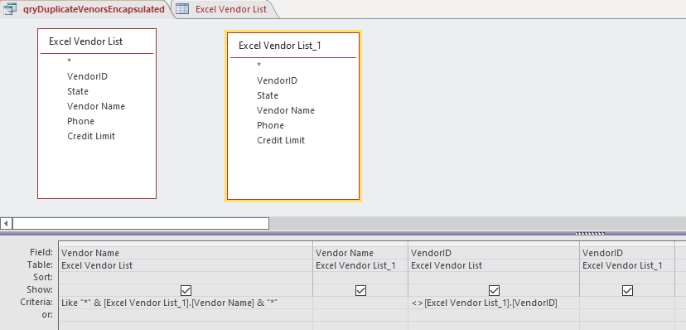This screenshot has height=330, width=686.
Task: Select asterisk field in Excel Vendor List
Action: pos(69,61)
